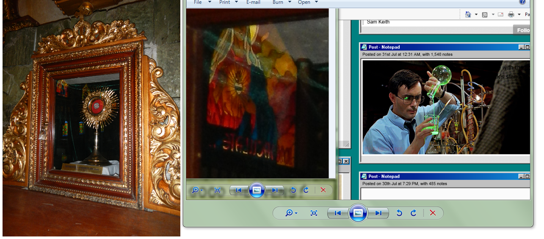The height and width of the screenshot is (239, 544).
Task: Click the blurry stained-glass image in nested viewer
Action: tap(257, 93)
